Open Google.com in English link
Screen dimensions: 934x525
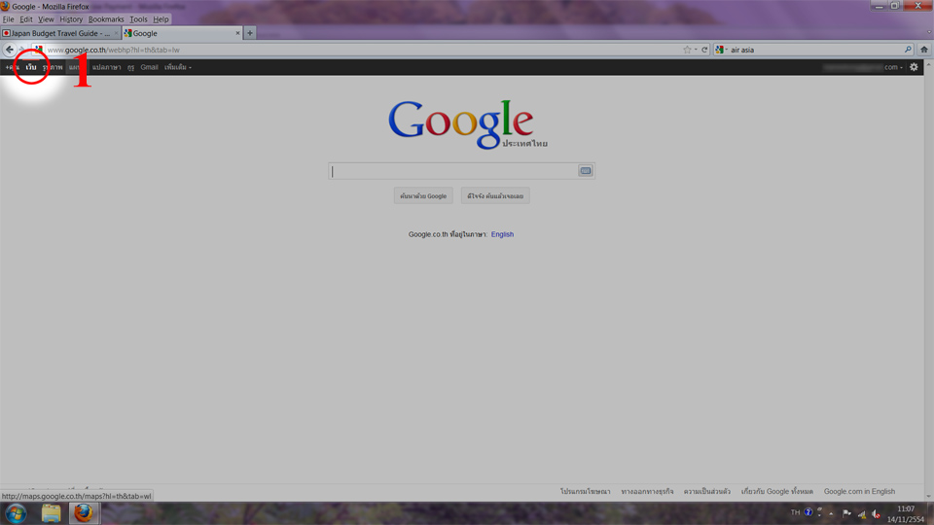pyautogui.click(x=859, y=492)
